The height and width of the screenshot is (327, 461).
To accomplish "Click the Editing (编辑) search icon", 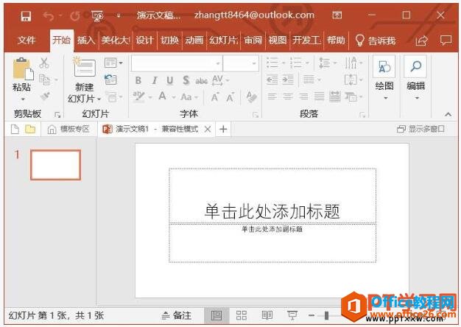I will click(x=416, y=68).
